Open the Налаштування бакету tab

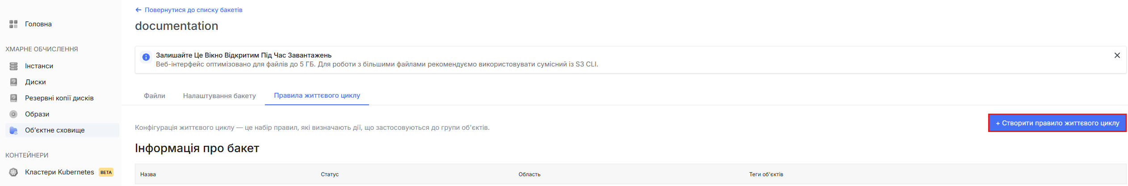click(219, 96)
